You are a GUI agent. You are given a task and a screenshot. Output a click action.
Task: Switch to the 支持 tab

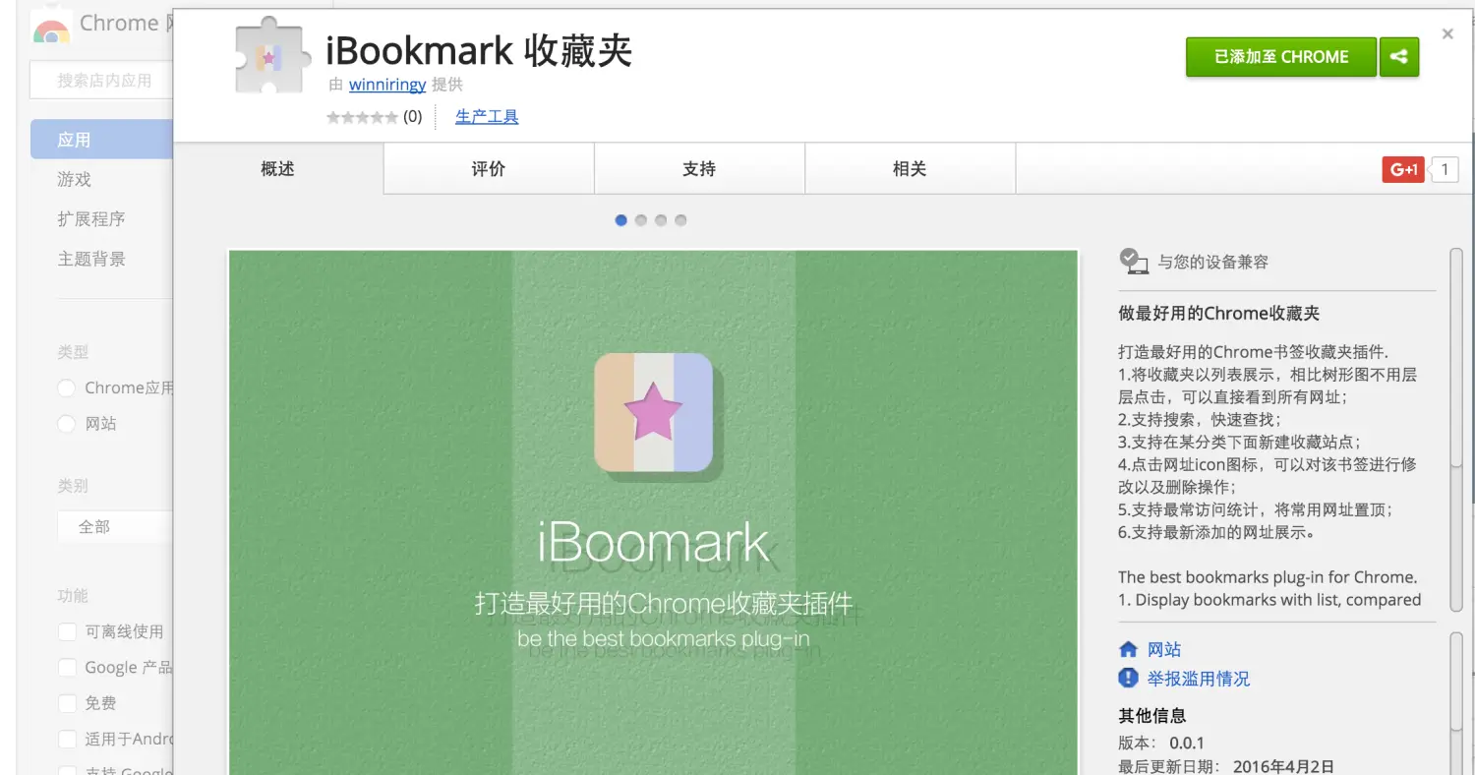[x=699, y=169]
